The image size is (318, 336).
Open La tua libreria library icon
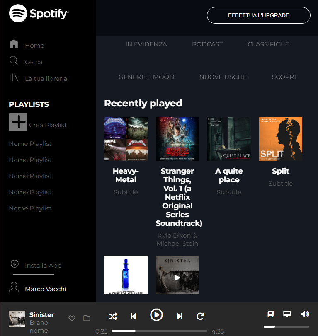[14, 77]
